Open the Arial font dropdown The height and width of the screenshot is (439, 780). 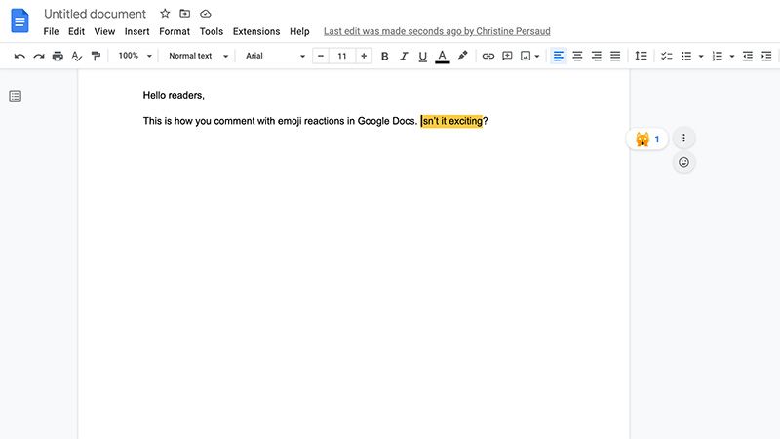(x=275, y=56)
